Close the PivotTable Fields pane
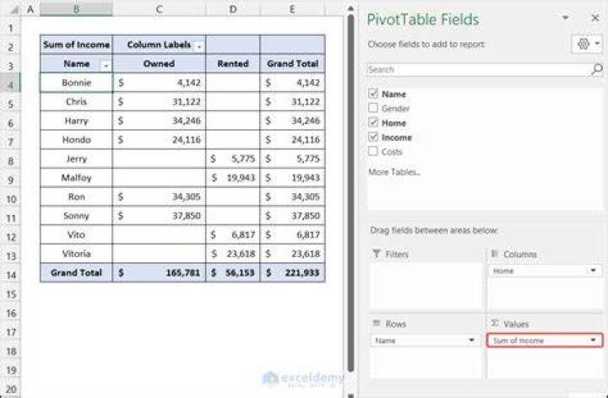 594,18
